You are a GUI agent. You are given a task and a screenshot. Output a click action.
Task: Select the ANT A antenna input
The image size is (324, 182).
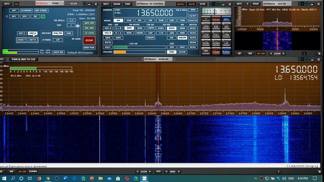(x=32, y=33)
